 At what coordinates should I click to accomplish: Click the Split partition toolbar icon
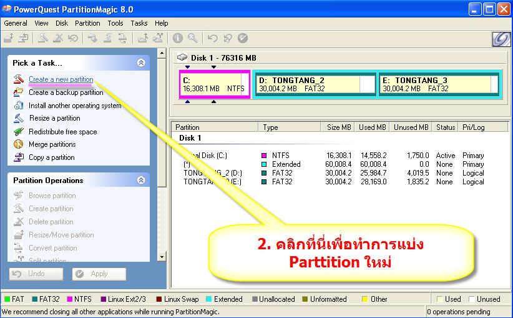[158, 38]
